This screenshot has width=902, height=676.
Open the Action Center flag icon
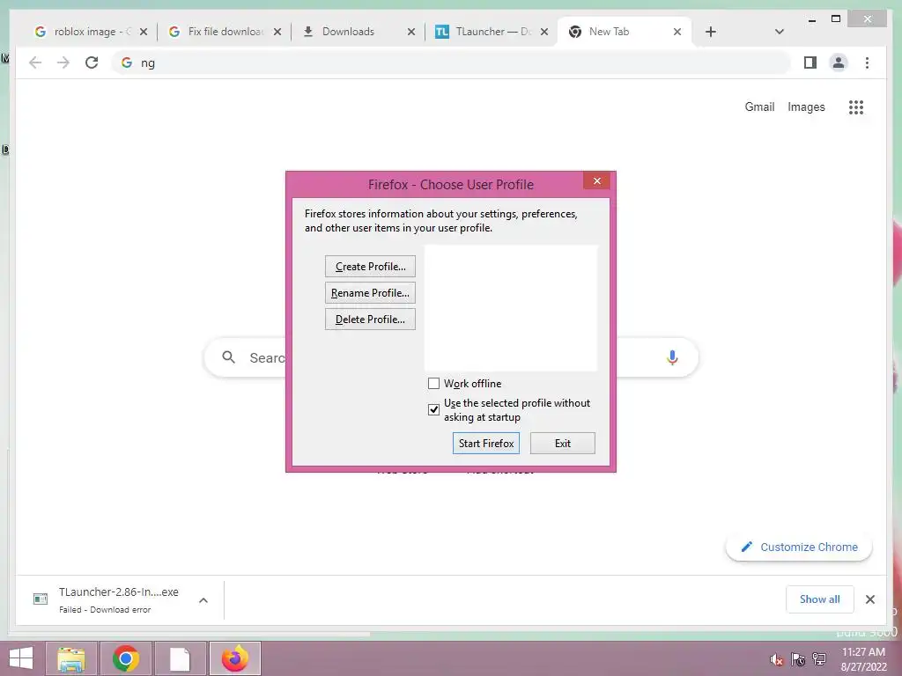798,659
